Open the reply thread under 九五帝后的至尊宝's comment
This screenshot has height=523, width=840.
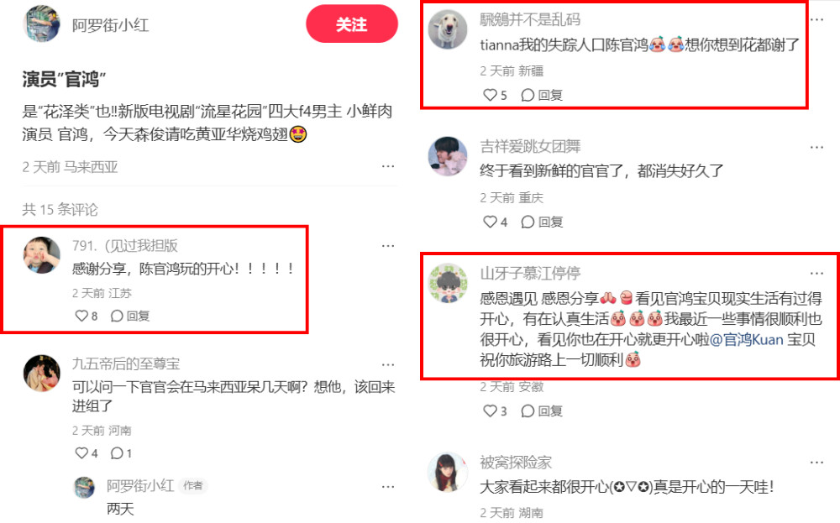click(x=121, y=453)
